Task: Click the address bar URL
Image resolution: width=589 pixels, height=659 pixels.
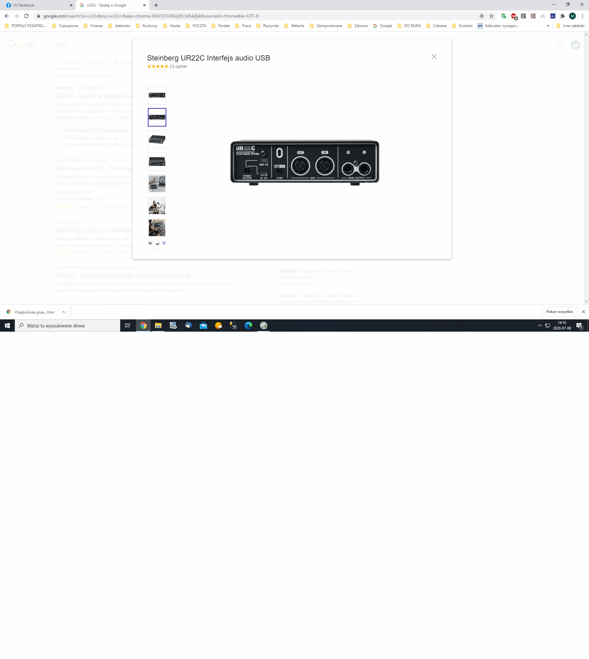Action: [x=151, y=16]
